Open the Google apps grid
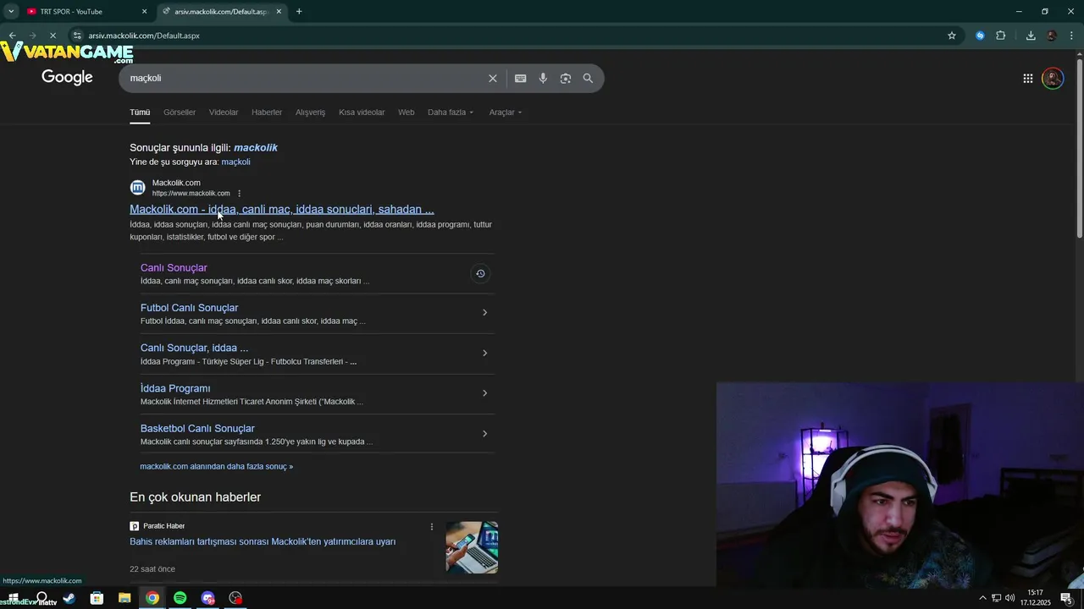The image size is (1084, 609). click(x=1027, y=78)
